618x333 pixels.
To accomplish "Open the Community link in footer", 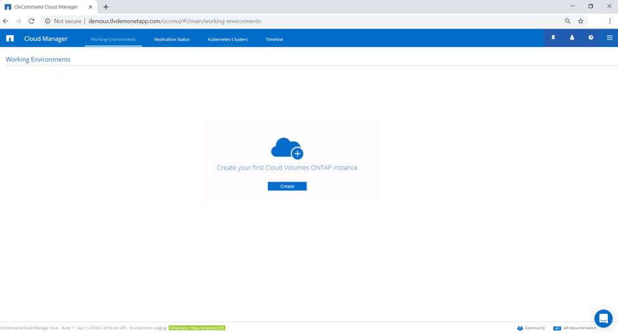I will click(531, 328).
